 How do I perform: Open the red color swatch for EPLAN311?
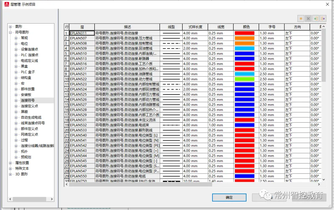pos(245,33)
